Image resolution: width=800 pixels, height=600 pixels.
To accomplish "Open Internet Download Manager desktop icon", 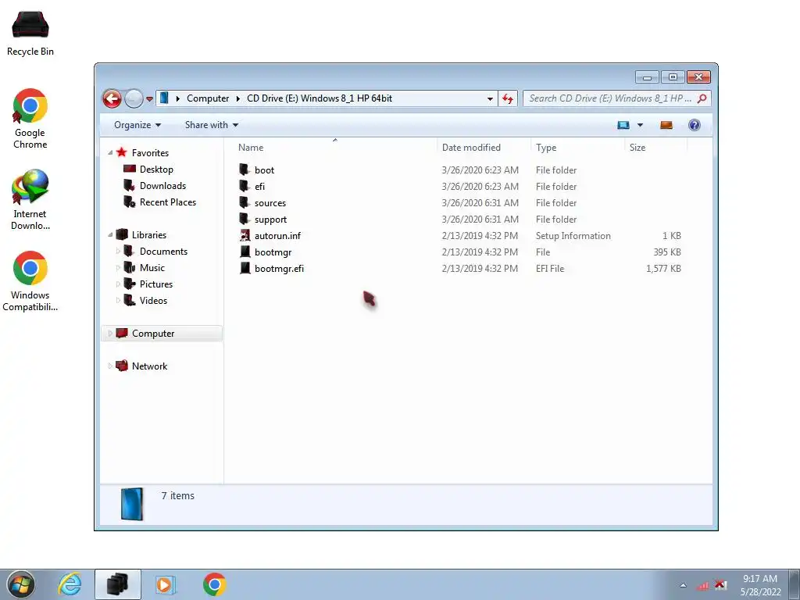I will click(x=30, y=199).
